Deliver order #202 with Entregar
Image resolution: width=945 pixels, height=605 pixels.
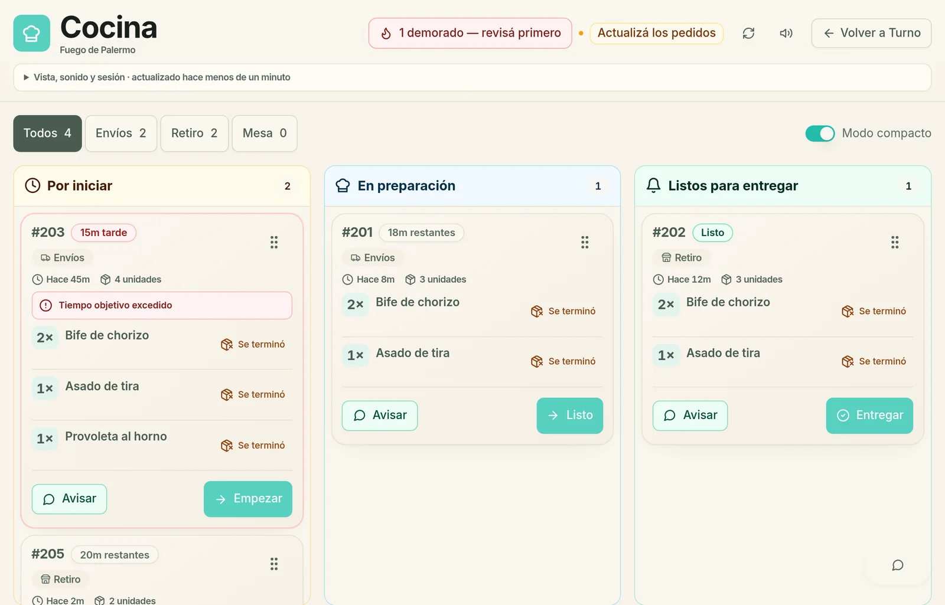click(869, 416)
